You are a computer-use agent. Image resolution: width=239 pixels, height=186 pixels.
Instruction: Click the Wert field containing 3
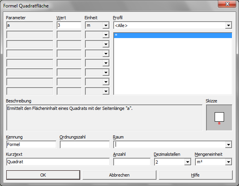(x=69, y=25)
